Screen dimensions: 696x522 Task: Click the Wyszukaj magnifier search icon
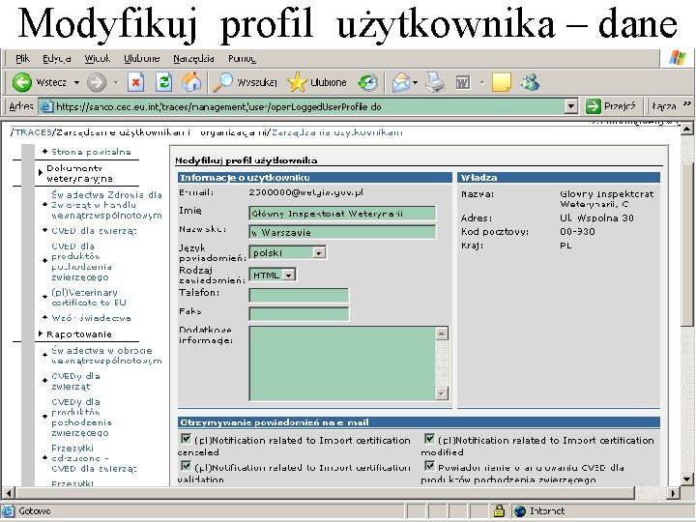(x=222, y=82)
